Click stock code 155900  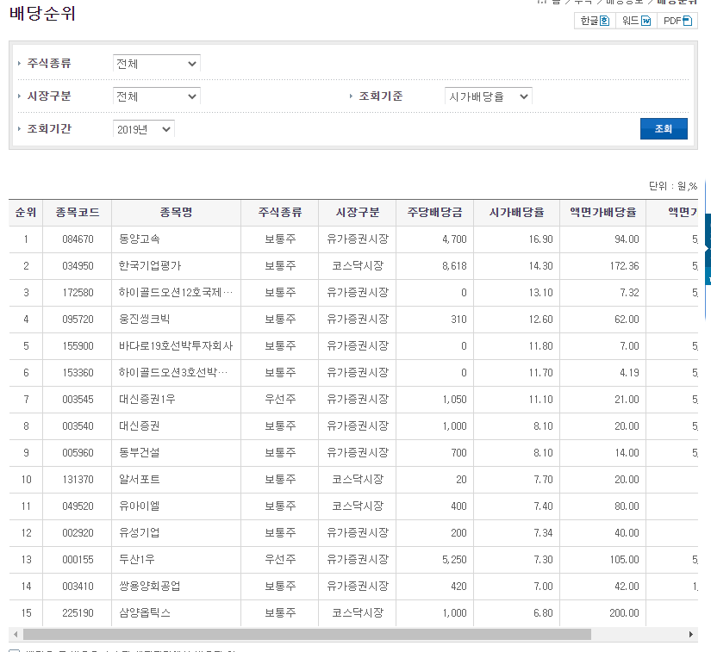pyautogui.click(x=78, y=346)
